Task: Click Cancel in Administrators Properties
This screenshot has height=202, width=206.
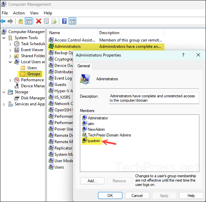Action: [137, 196]
